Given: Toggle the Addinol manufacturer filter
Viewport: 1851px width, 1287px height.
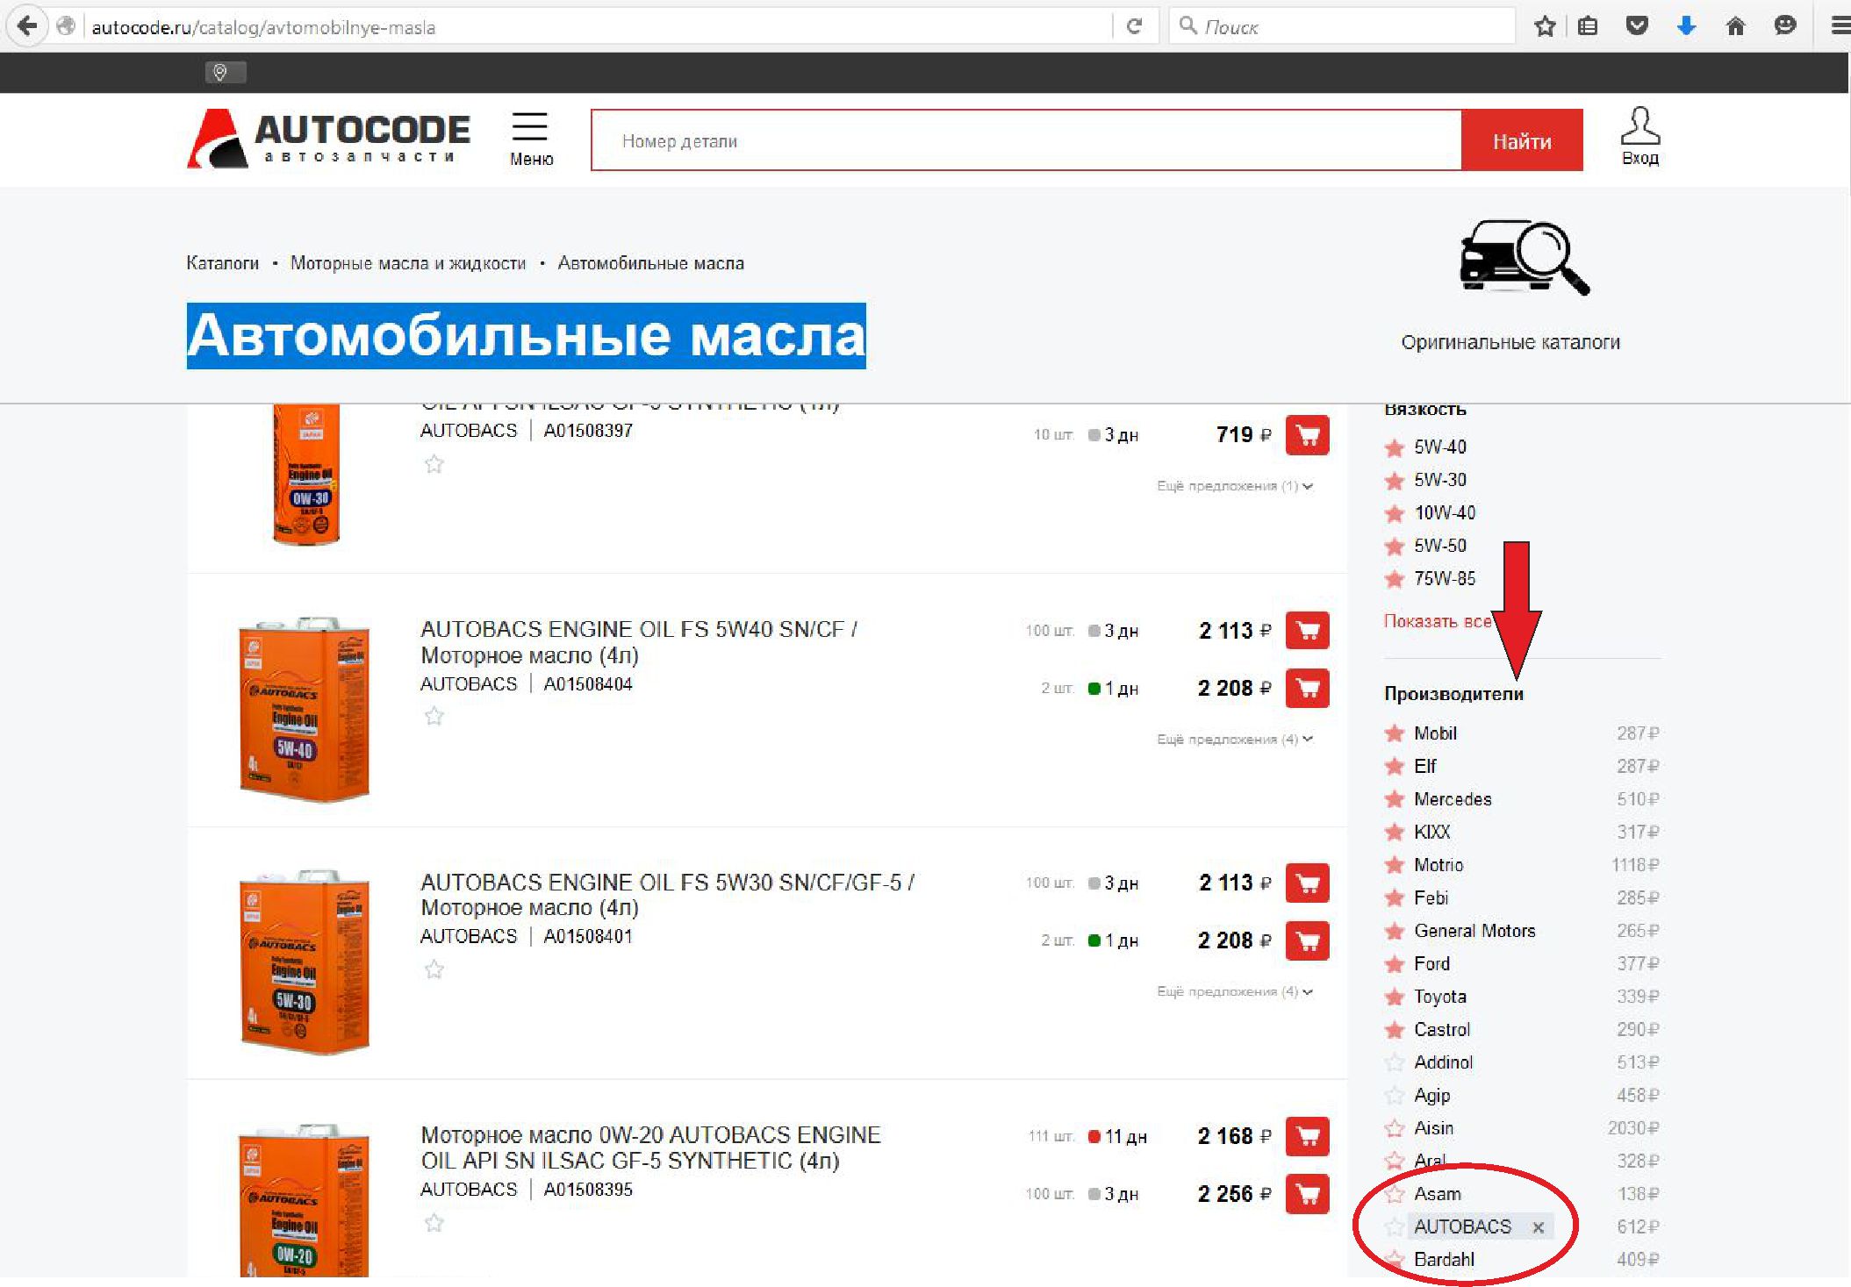Looking at the screenshot, I should (x=1443, y=1062).
